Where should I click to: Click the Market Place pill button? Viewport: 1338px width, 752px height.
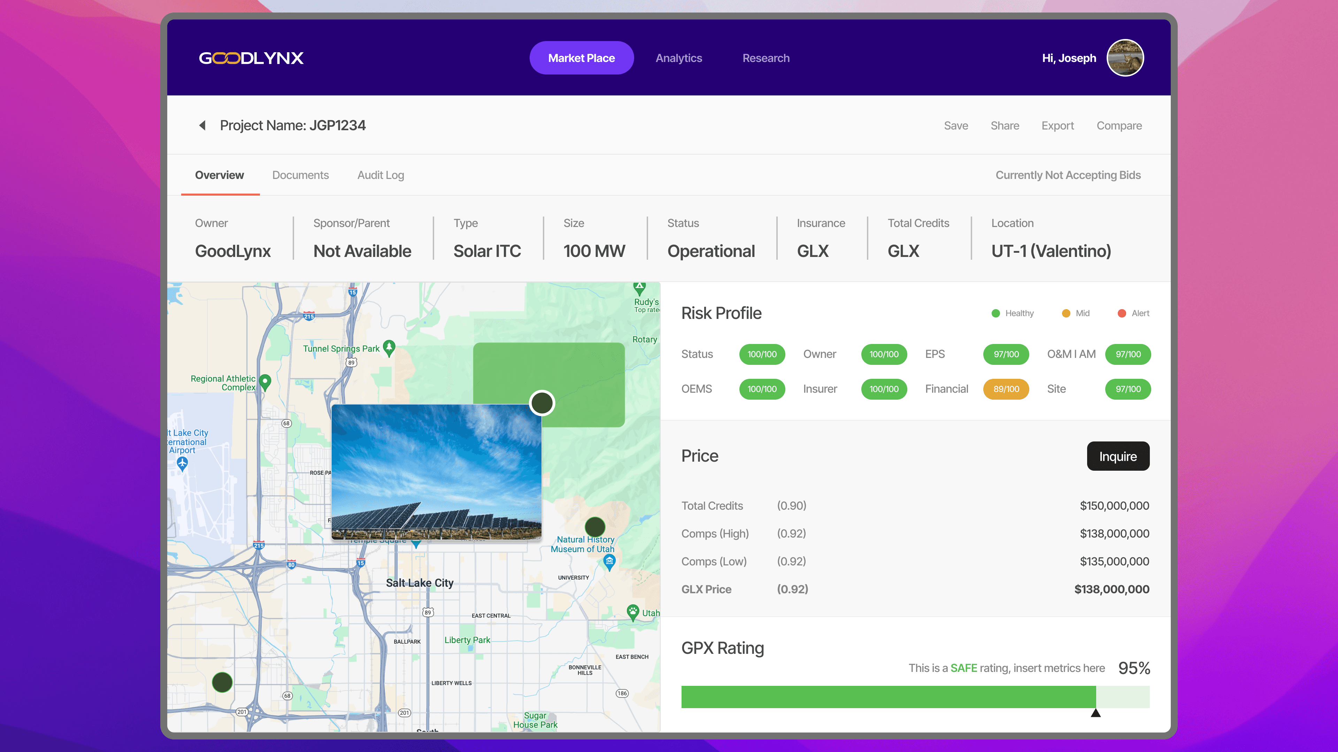(x=581, y=58)
